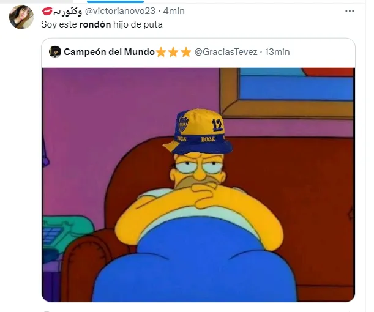Click the tweet text 'Soy este rondón'
The height and width of the screenshot is (312, 374).
(76, 24)
